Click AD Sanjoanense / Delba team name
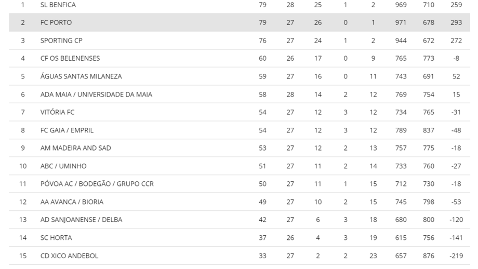 click(81, 220)
